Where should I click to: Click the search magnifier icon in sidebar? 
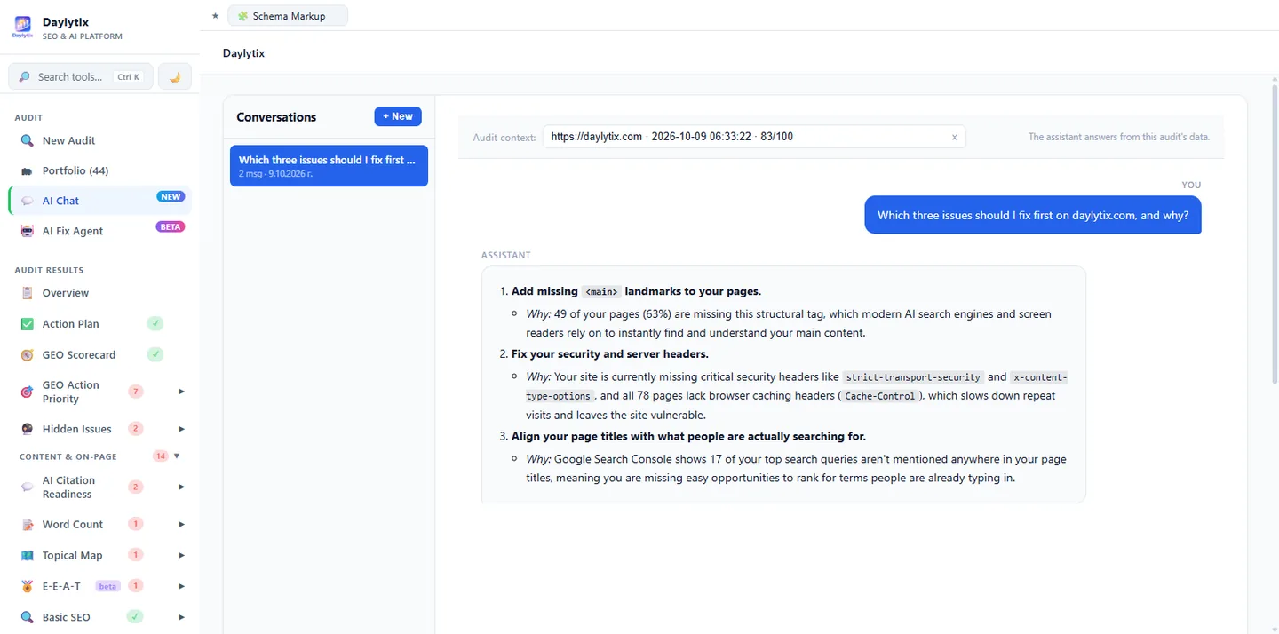[x=24, y=77]
